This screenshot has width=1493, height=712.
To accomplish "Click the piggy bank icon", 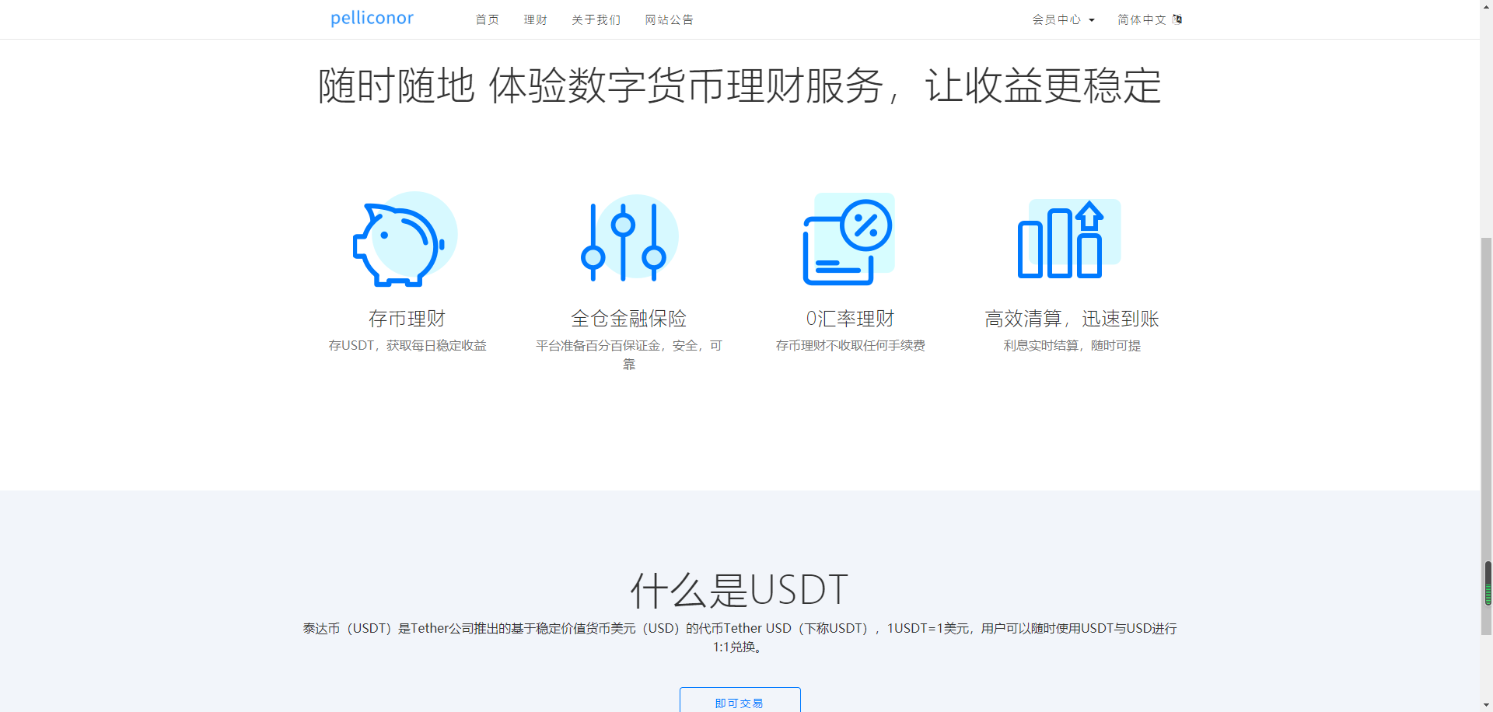I will (x=405, y=239).
